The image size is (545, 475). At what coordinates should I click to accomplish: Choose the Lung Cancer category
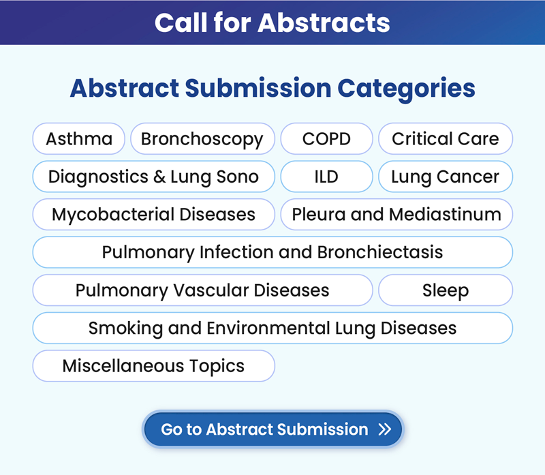[446, 177]
